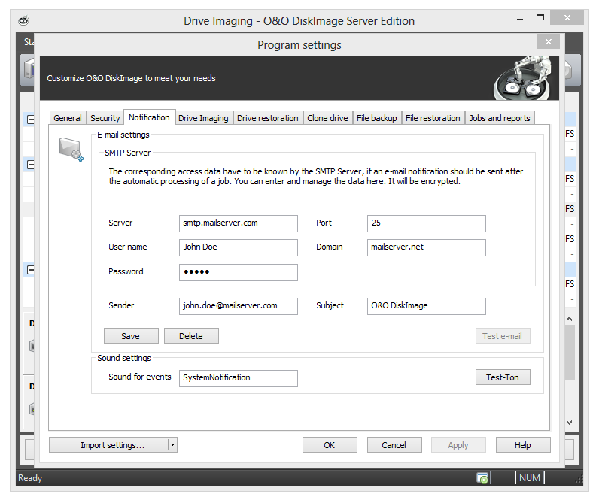Viewport: 599px width, 503px height.
Task: Click the Subject input field
Action: 427,306
